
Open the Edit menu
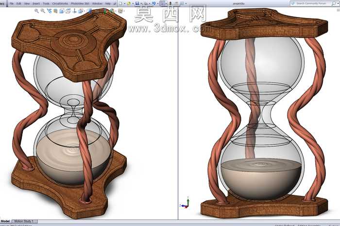18,3
